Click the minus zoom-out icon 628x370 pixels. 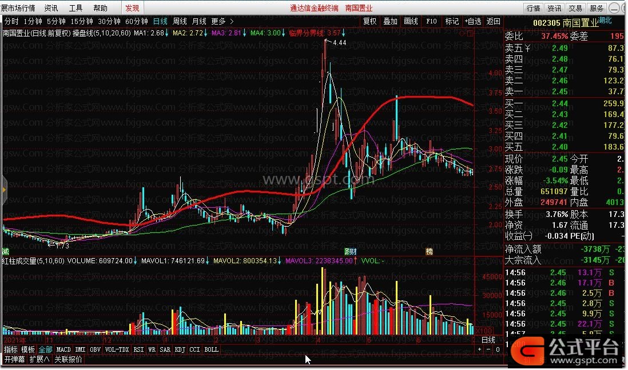click(488, 349)
